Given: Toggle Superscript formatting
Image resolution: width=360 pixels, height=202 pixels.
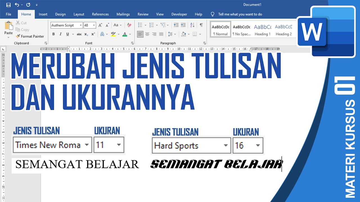Looking at the screenshot, I should coord(93,34).
